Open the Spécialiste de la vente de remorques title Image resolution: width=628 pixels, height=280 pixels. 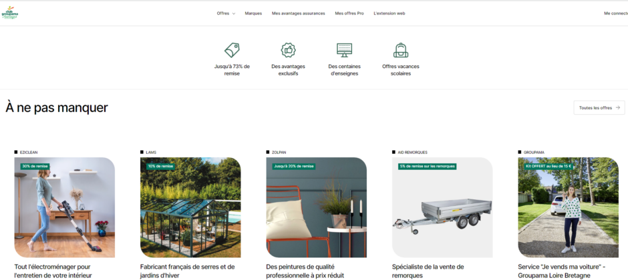click(428, 271)
